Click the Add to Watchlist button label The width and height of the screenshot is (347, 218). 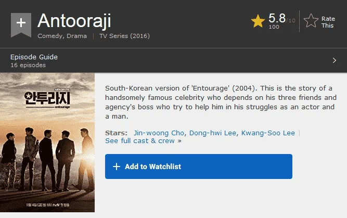(x=153, y=166)
